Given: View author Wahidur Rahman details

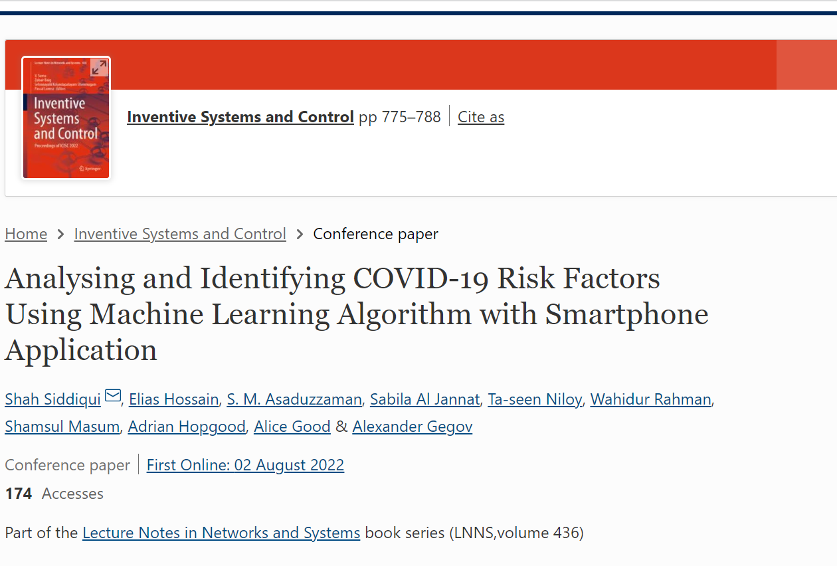Looking at the screenshot, I should coord(651,399).
